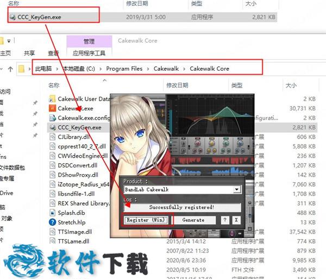Sort by the 修改日期 column header in Cakewalk Core
The image size is (326, 279).
point(177,85)
